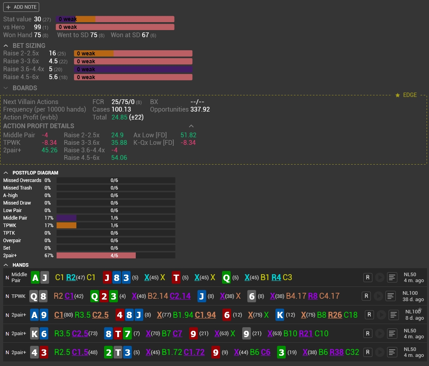Click the Cases value 100.13
This screenshot has width=429, height=366.
pos(121,110)
